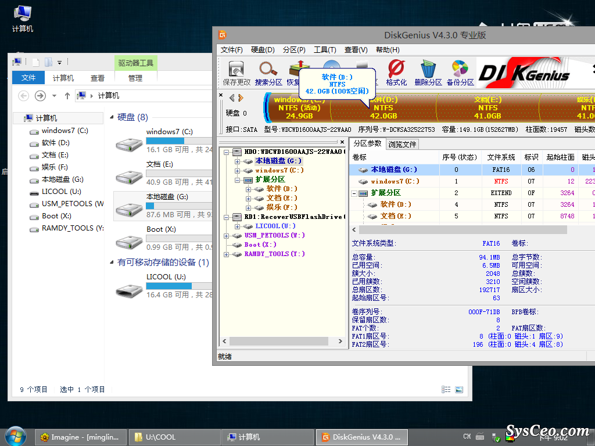Open Explorer's recent locations dropdown arrow
Viewport: 595px width, 446px height.
point(54,96)
